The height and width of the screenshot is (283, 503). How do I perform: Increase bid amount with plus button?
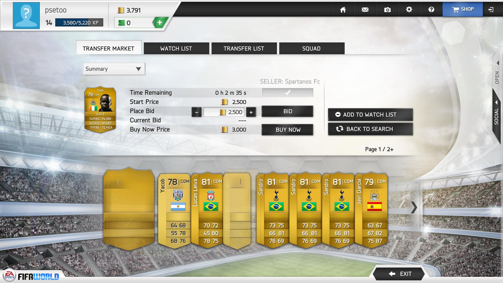coord(251,112)
